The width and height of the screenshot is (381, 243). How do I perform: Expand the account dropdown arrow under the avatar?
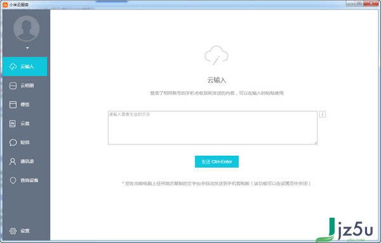27,48
